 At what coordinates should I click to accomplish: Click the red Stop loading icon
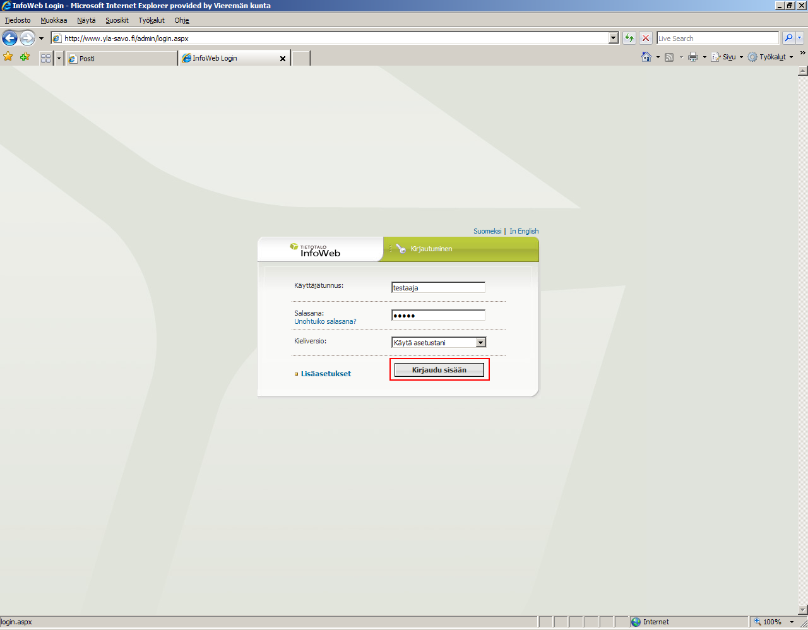(x=646, y=38)
